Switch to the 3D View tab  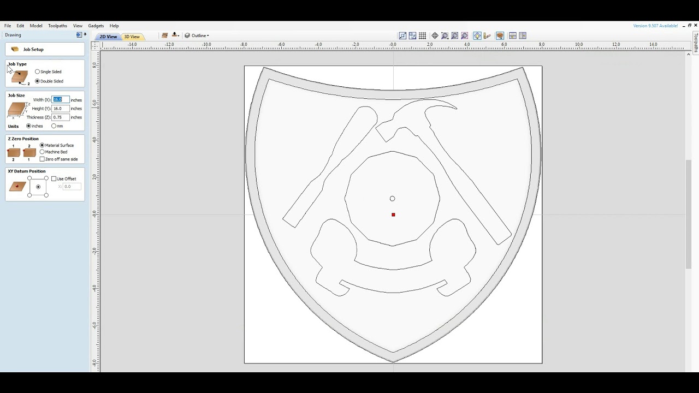(132, 37)
